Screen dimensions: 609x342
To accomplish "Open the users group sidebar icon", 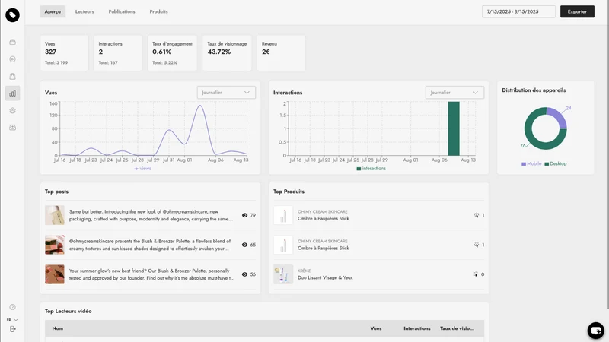I will pyautogui.click(x=12, y=110).
